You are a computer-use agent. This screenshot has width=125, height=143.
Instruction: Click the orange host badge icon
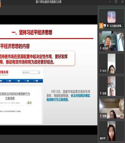[x=101, y=26]
